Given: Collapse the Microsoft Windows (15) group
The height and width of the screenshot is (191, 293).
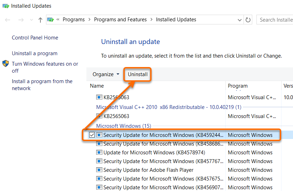Looking at the screenshot, I should pos(123,126).
